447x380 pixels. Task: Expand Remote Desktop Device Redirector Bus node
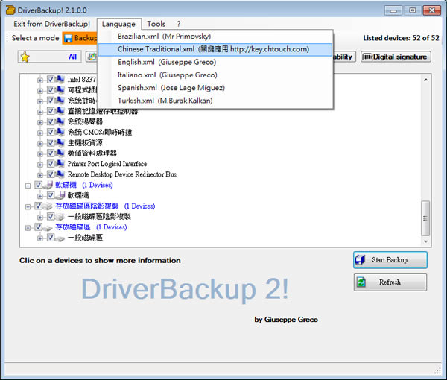tap(40, 175)
